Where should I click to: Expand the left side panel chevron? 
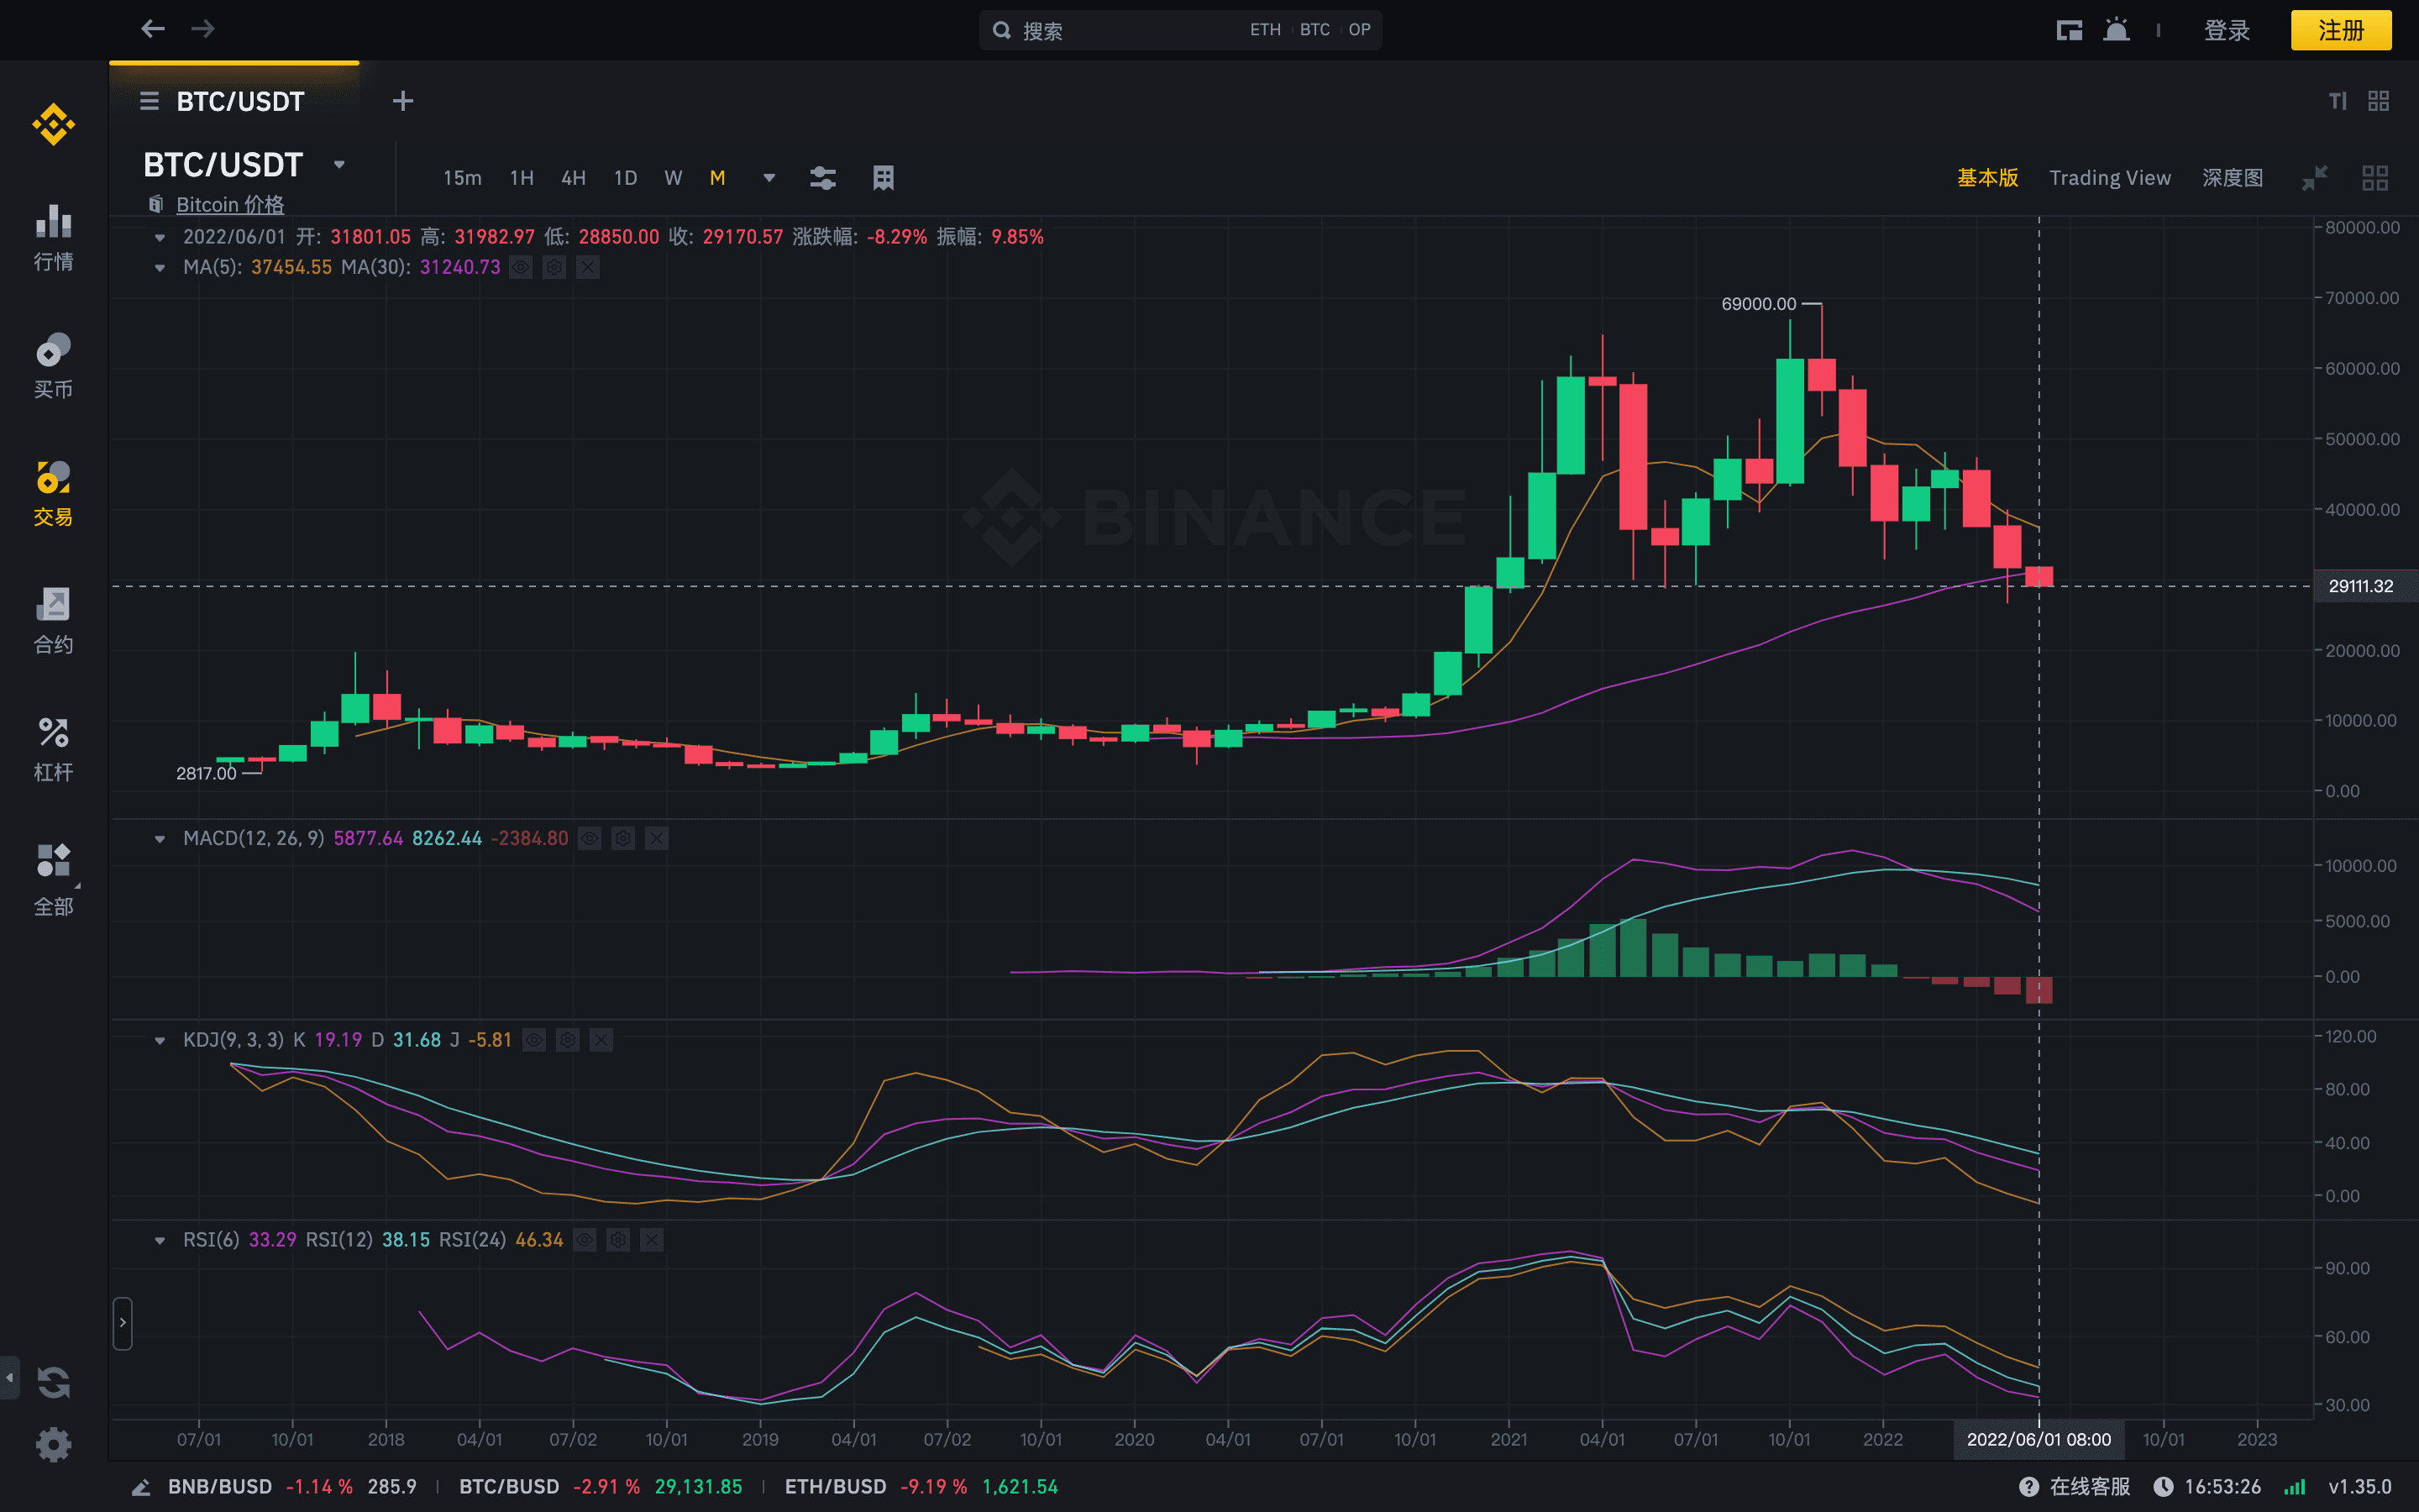(x=123, y=1323)
